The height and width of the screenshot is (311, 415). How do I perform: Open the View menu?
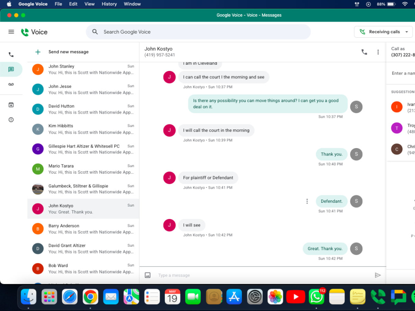click(90, 4)
